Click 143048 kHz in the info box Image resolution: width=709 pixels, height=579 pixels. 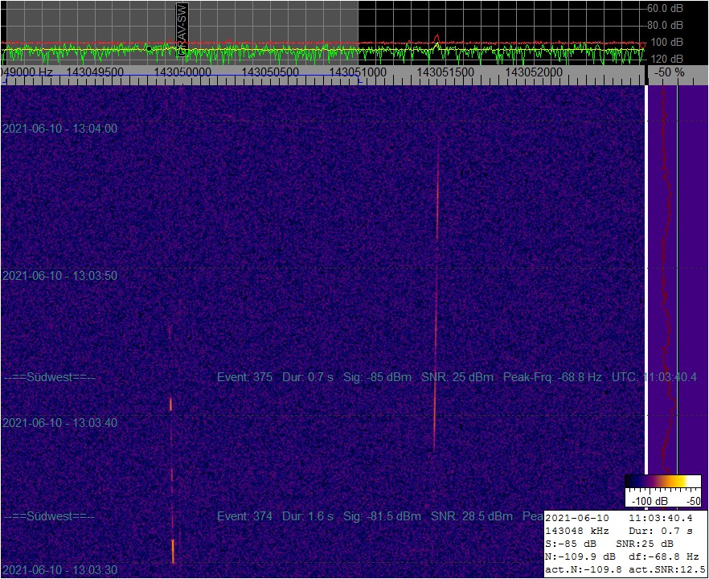point(577,531)
